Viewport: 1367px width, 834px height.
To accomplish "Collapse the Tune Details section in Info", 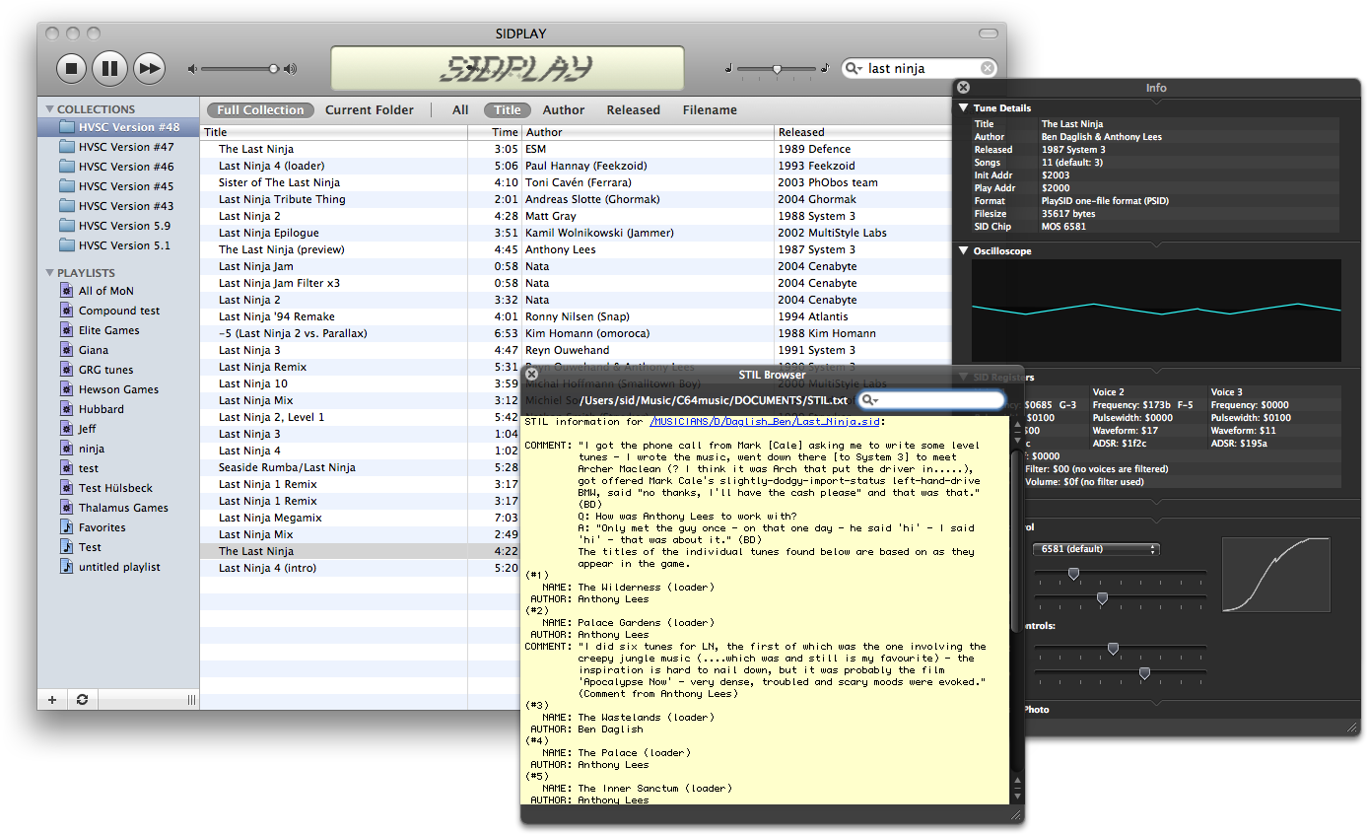I will 965,107.
